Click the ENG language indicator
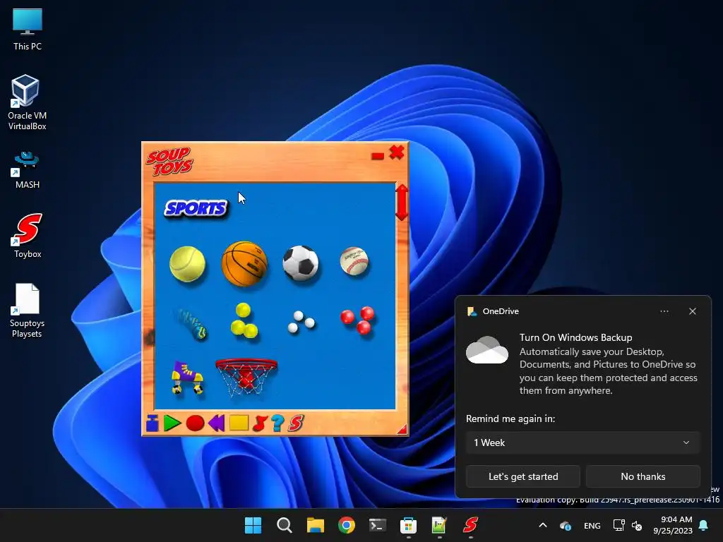This screenshot has height=542, width=723. point(592,525)
